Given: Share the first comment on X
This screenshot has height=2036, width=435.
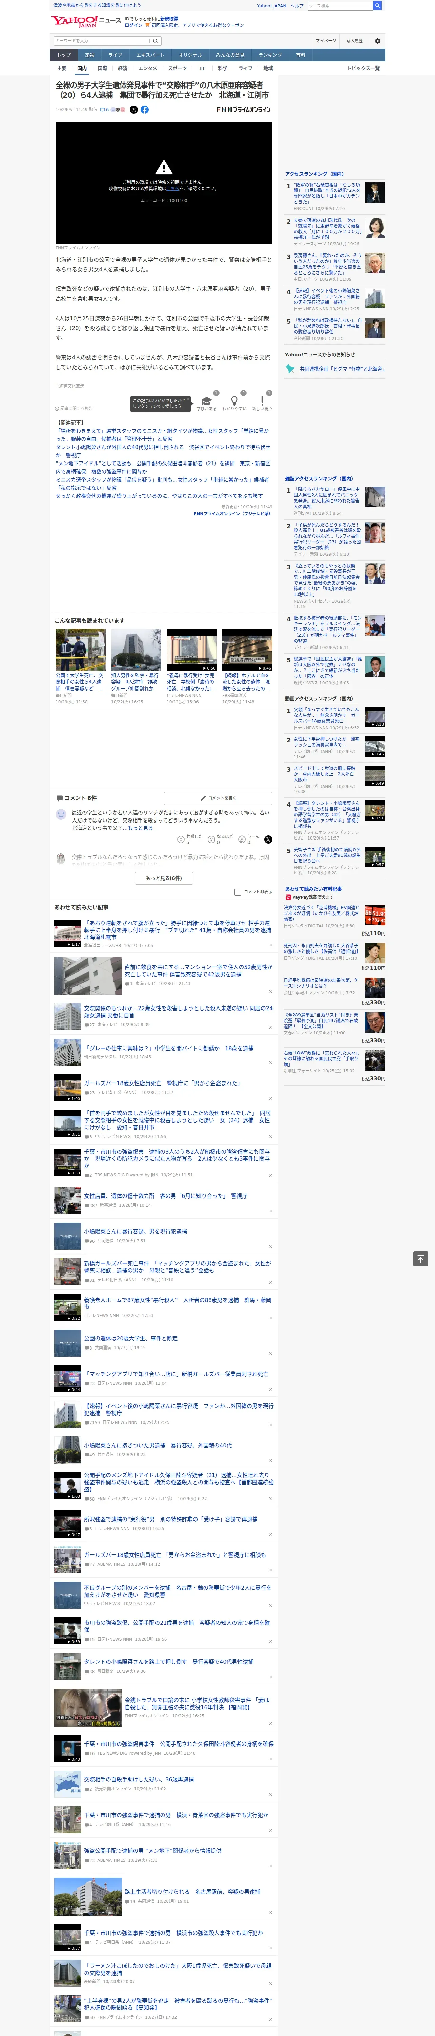Looking at the screenshot, I should coord(268,840).
